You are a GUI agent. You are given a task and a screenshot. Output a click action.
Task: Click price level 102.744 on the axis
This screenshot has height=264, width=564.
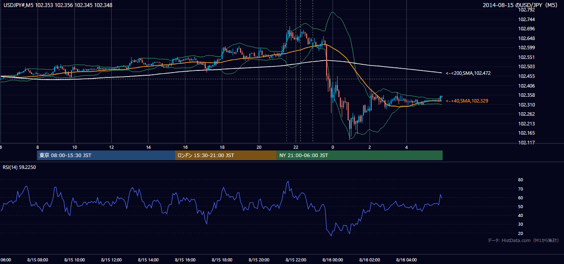[x=526, y=19]
